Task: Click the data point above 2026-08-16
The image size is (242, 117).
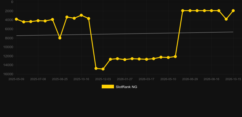Action: pos(211,11)
